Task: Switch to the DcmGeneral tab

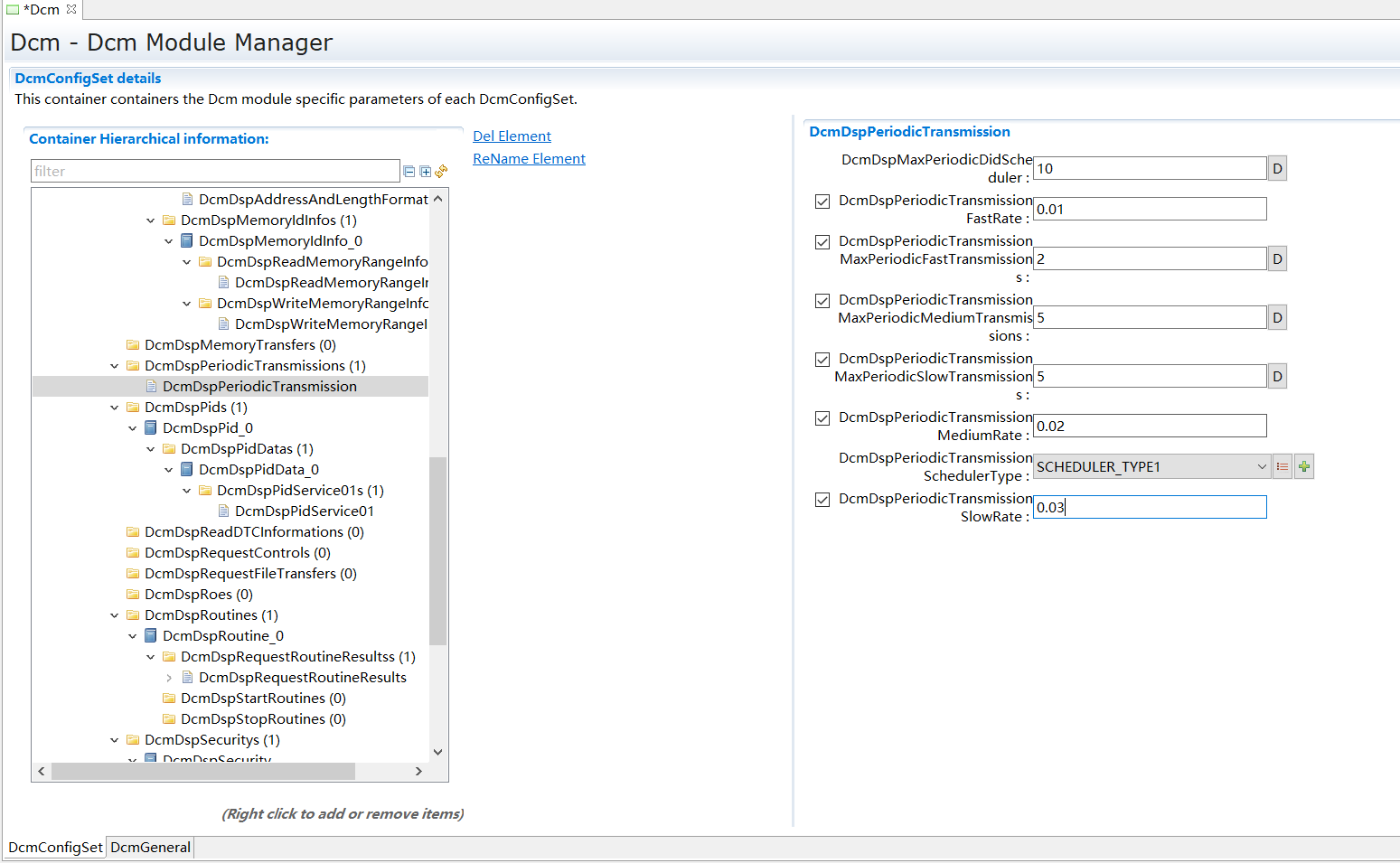Action: (150, 848)
